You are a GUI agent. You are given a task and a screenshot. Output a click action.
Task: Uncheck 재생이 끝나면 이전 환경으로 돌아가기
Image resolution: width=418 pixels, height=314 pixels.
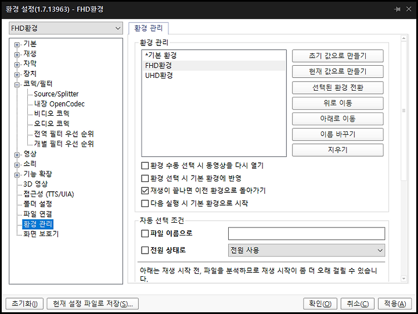145,191
